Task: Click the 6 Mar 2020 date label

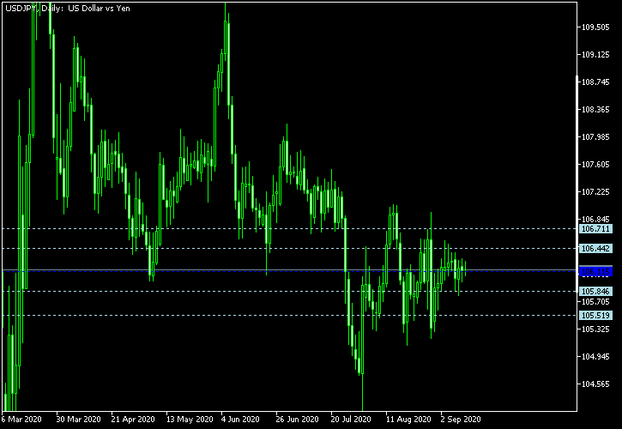Action: click(21, 419)
